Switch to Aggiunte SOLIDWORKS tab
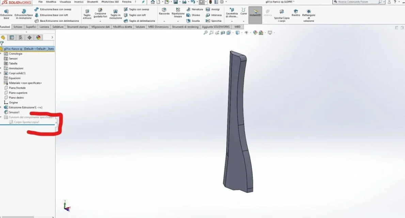Viewport: 405px width, 218px height. (216, 27)
